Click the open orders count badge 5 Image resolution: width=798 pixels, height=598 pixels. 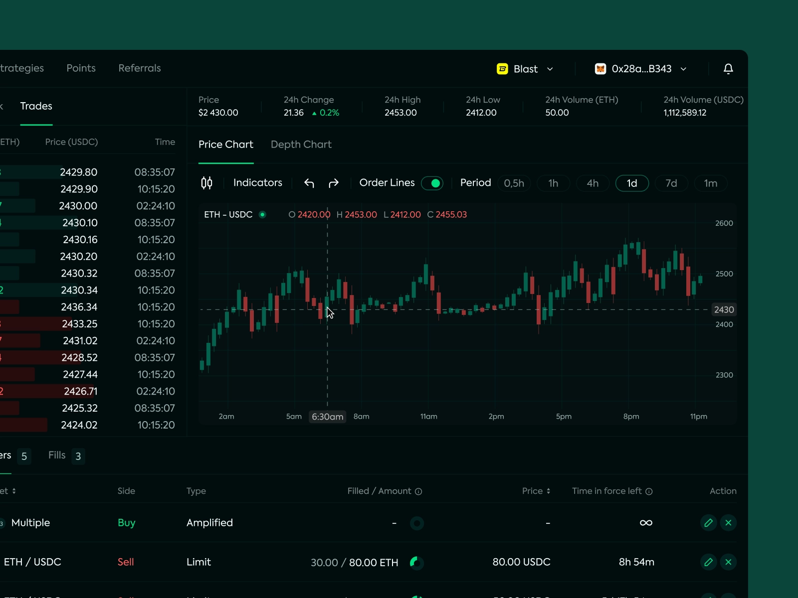click(x=24, y=456)
